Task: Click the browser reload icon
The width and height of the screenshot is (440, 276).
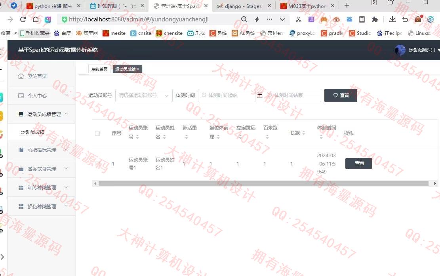Action: pyautogui.click(x=23, y=19)
